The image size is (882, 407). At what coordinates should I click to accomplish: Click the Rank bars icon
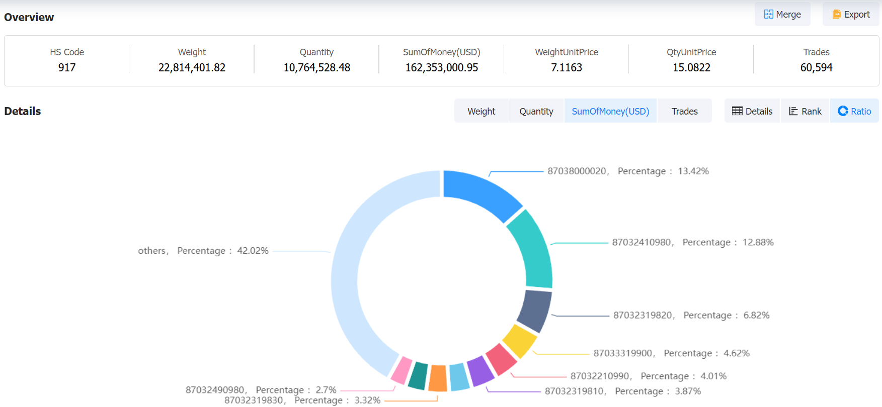click(x=793, y=111)
